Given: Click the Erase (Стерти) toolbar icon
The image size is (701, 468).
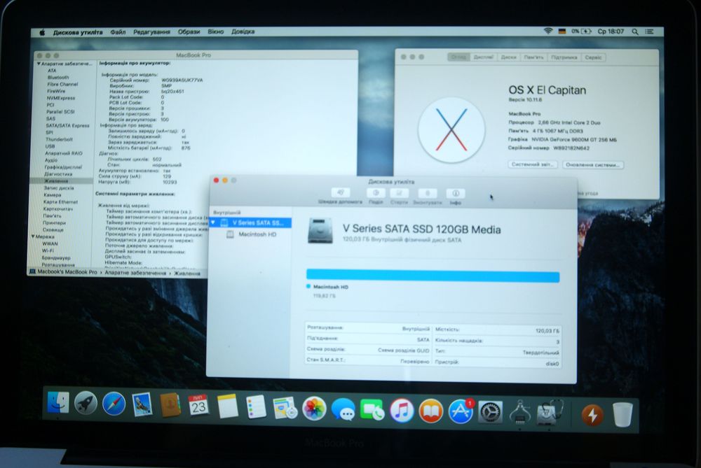Looking at the screenshot, I should click(399, 193).
